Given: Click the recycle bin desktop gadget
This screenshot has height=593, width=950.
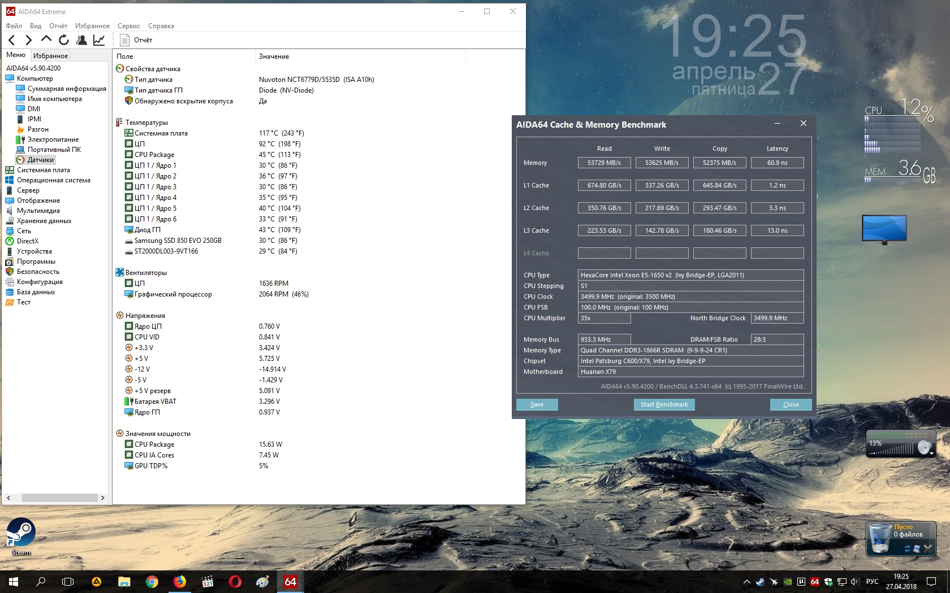Looking at the screenshot, I should tap(900, 538).
